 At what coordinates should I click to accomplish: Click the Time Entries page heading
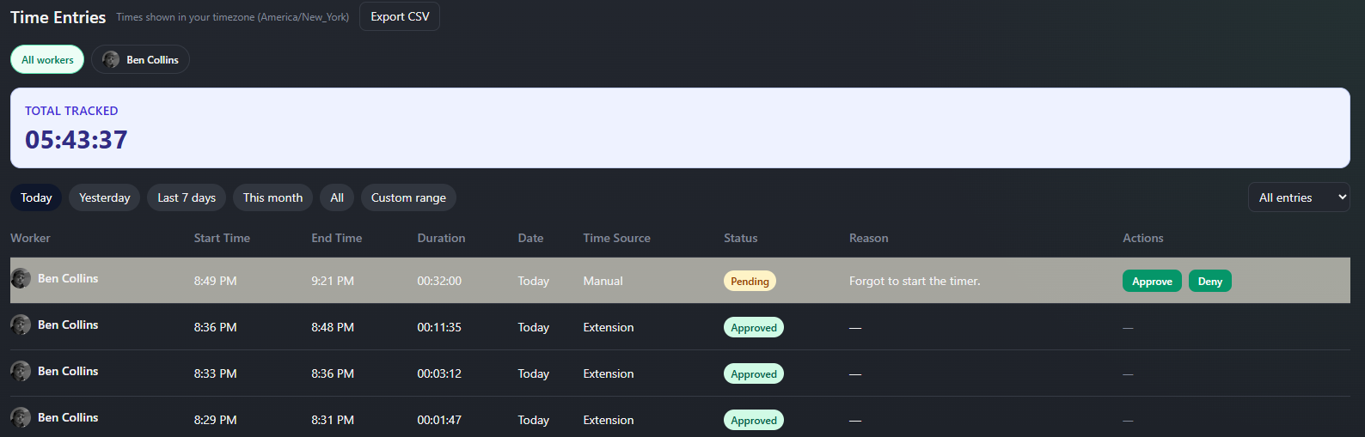click(x=58, y=17)
